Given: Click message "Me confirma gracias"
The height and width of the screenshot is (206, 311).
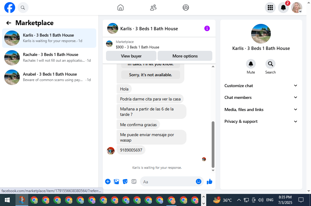Looking at the screenshot, I should pos(138,125).
